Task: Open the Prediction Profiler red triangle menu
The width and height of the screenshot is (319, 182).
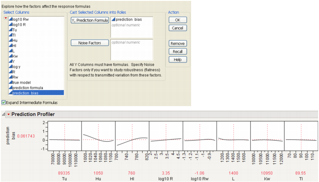Action: pyautogui.click(x=8, y=114)
